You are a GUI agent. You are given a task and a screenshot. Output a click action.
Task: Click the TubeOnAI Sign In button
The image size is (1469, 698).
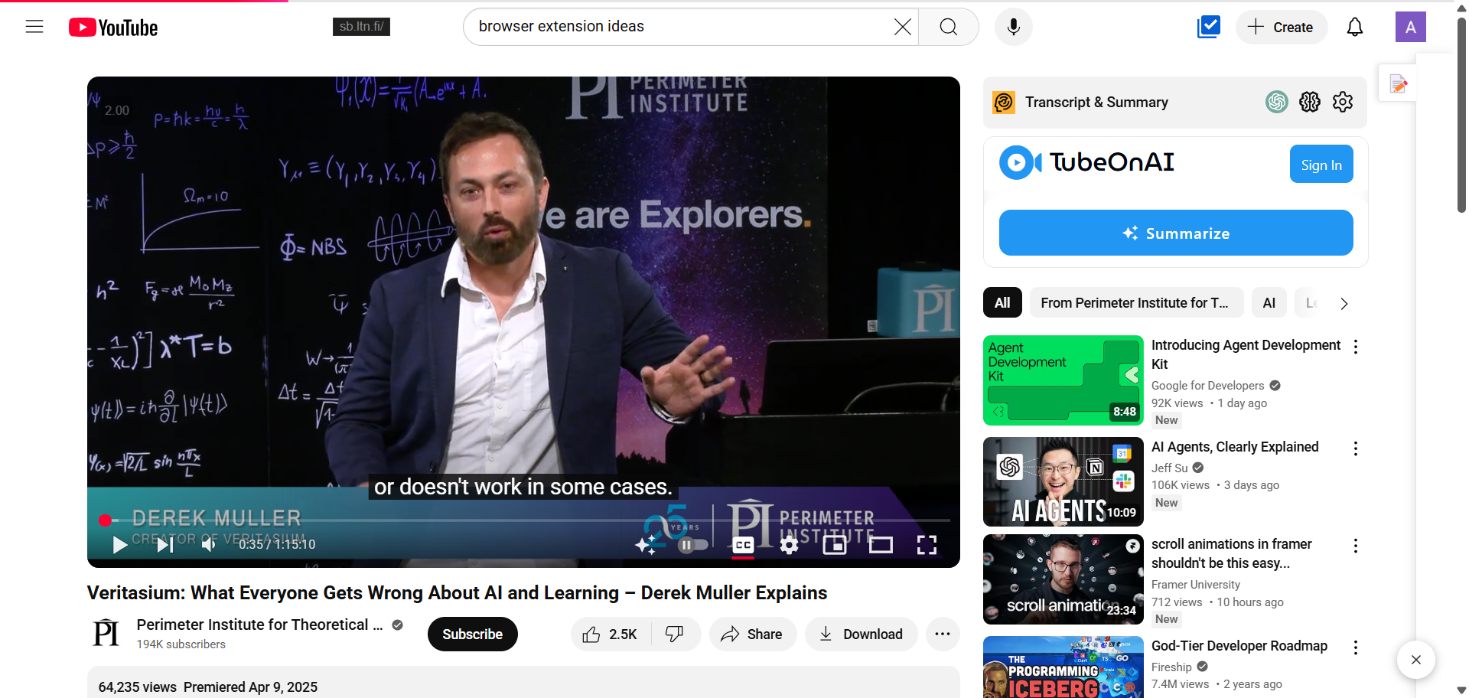coord(1321,164)
